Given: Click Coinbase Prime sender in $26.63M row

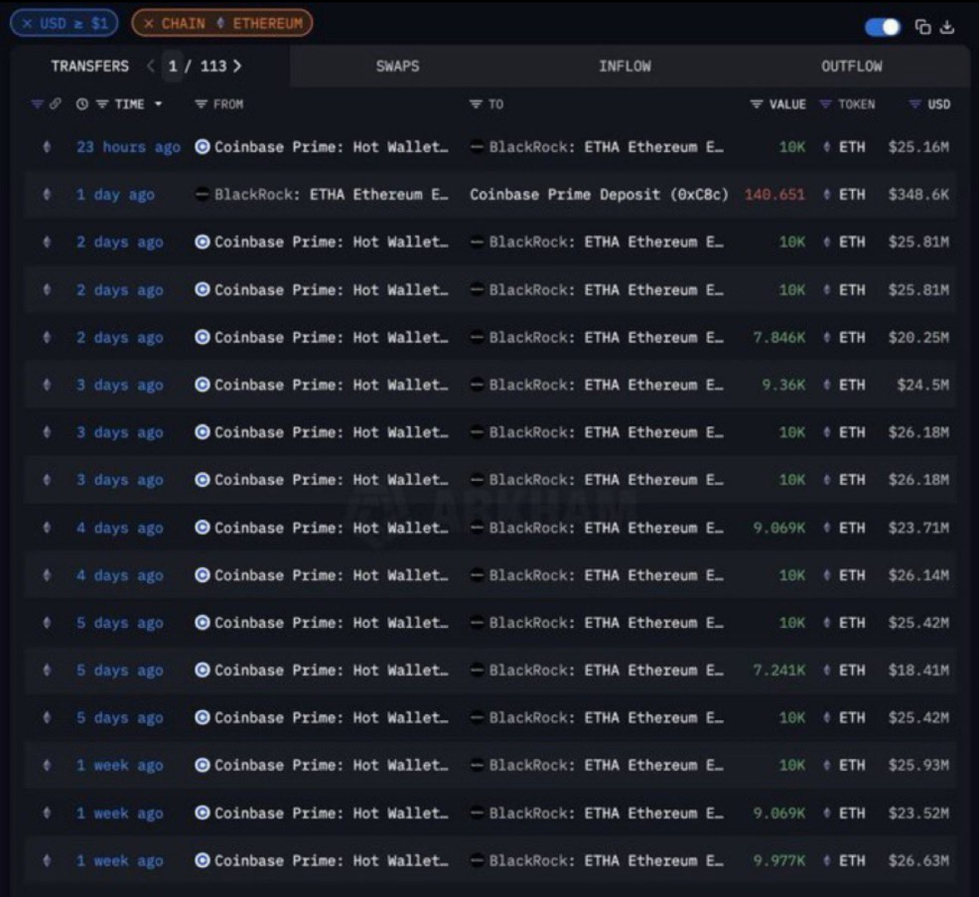Looking at the screenshot, I should (x=331, y=860).
